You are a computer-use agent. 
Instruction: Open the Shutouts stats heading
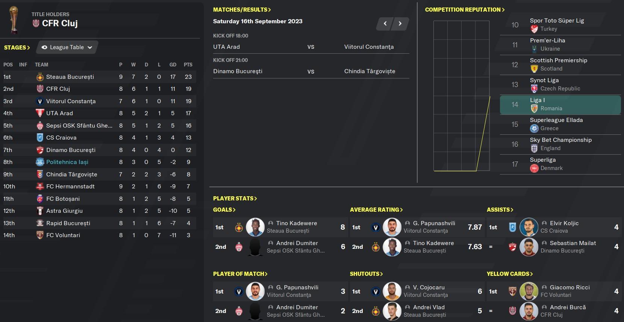point(366,274)
